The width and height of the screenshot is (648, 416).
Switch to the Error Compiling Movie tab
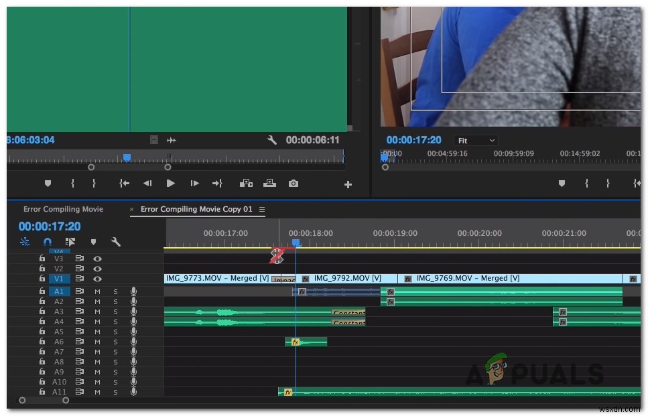(63, 209)
